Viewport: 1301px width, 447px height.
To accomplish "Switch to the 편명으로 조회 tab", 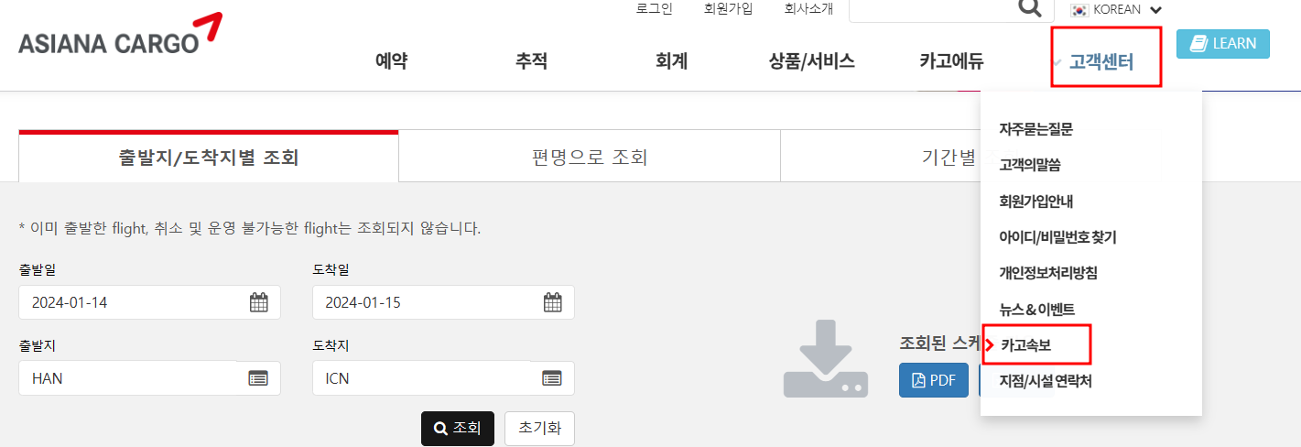I will tap(590, 157).
